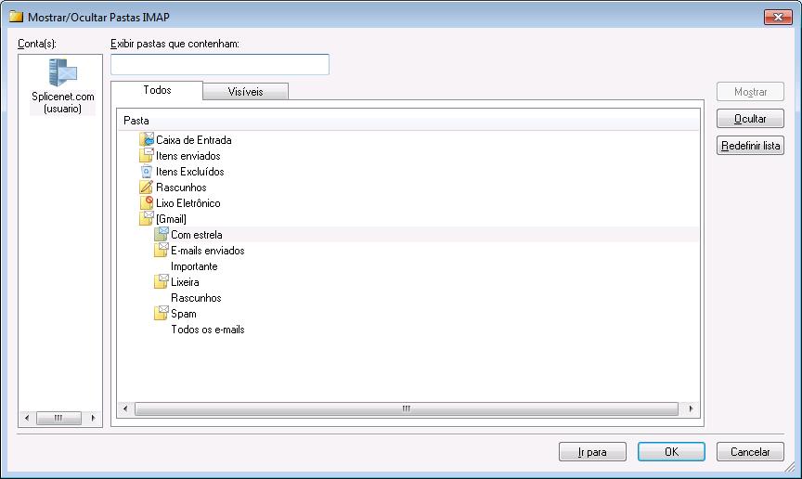This screenshot has height=479, width=802.
Task: Click the Ir para button
Action: [x=592, y=452]
